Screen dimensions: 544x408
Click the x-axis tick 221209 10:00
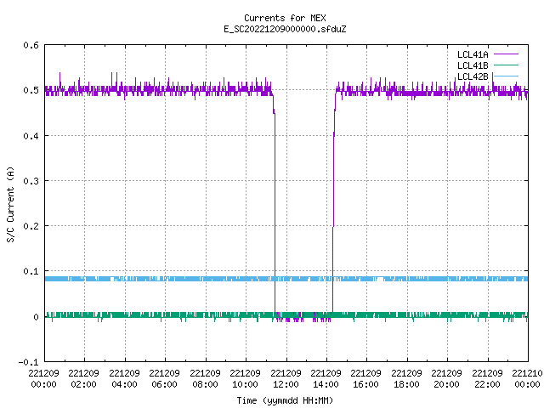click(x=245, y=378)
